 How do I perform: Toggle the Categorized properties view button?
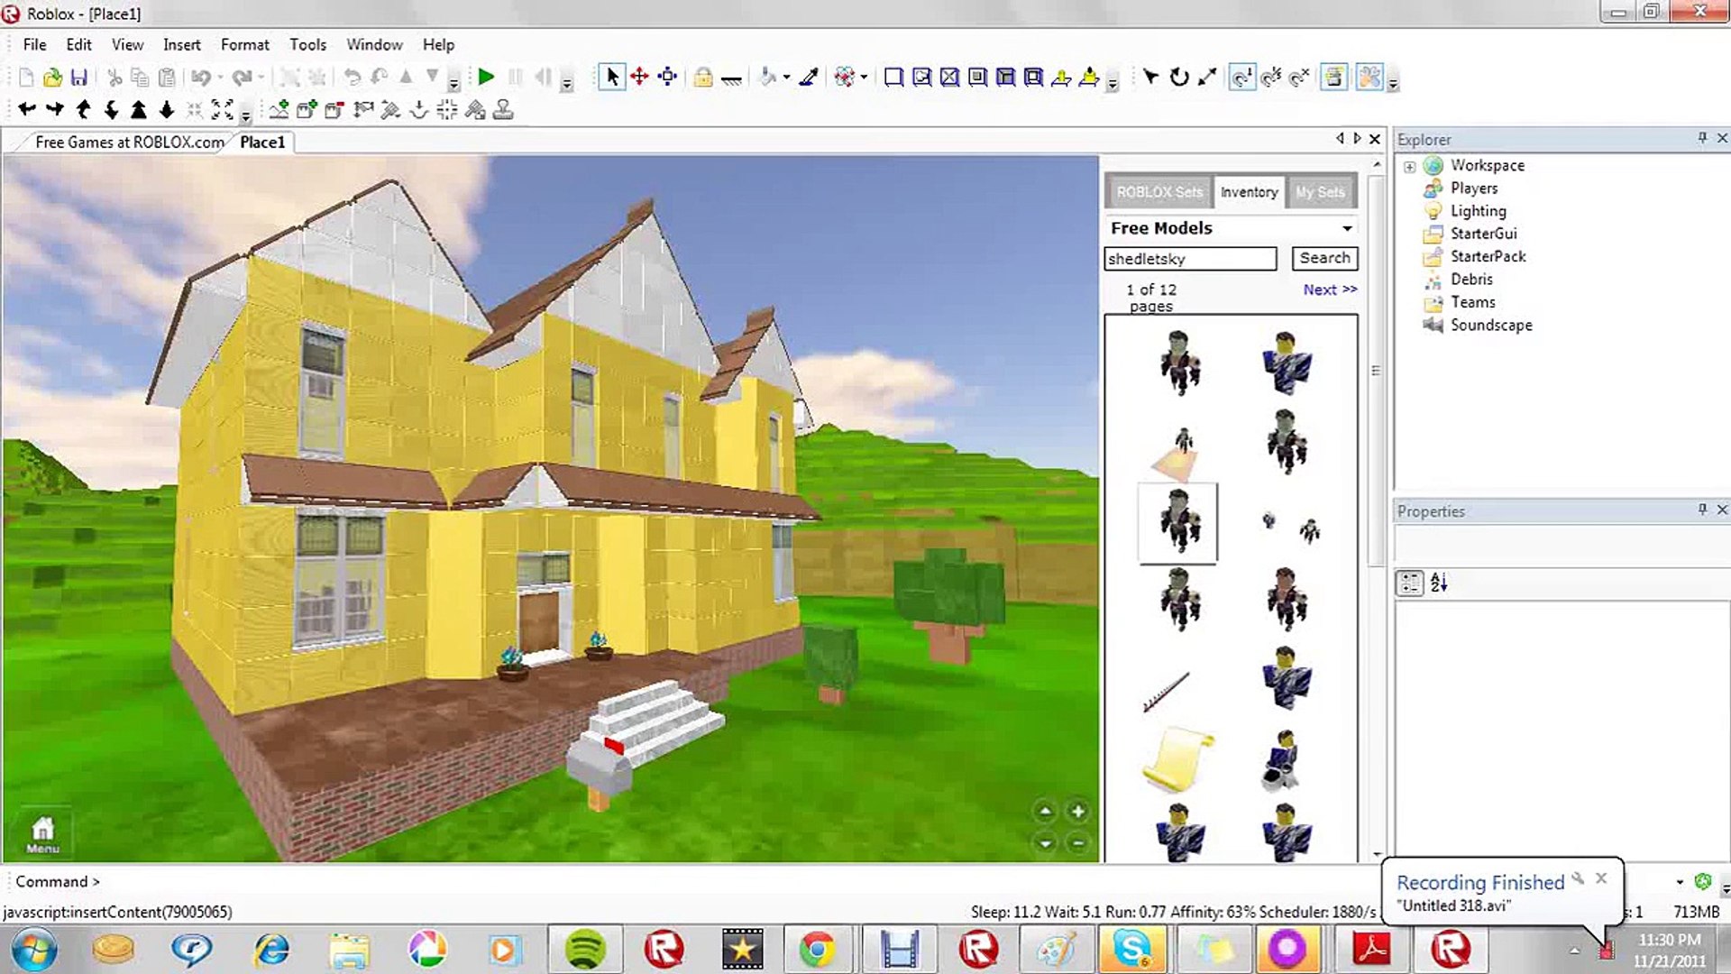tap(1410, 583)
